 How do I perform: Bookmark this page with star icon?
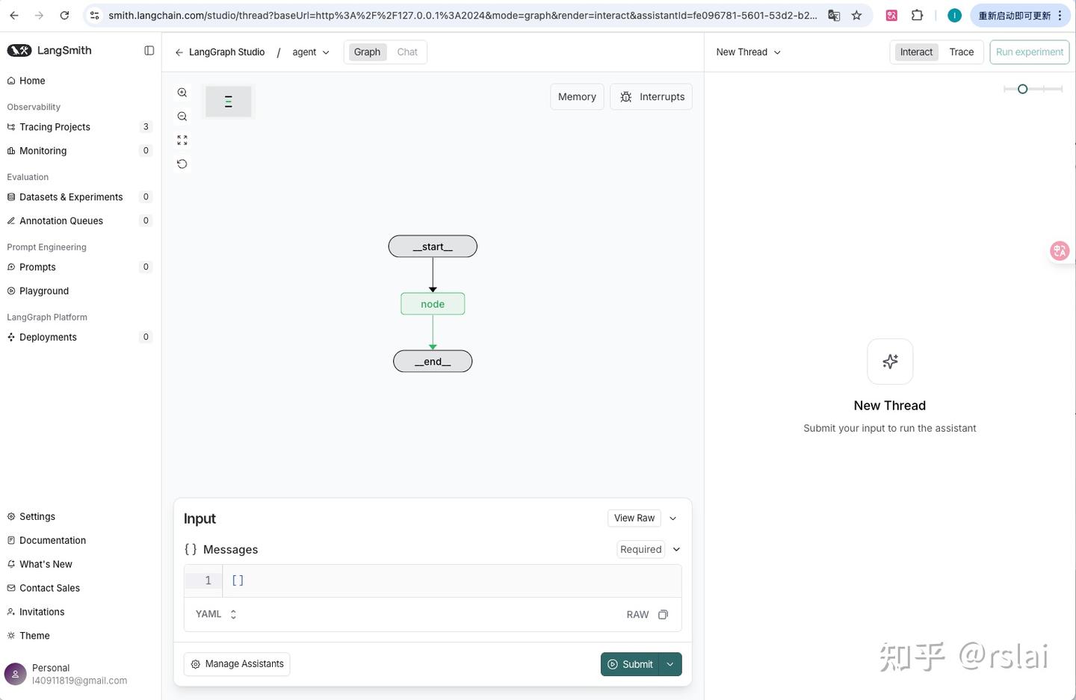tap(856, 15)
